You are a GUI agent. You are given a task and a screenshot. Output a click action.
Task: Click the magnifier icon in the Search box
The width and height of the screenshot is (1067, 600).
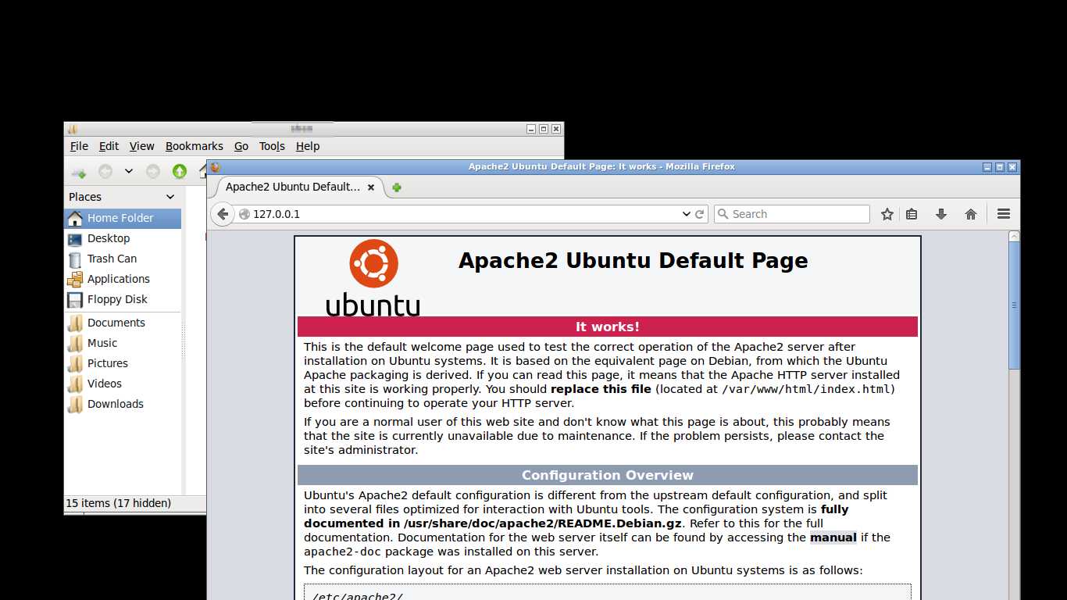click(x=723, y=214)
